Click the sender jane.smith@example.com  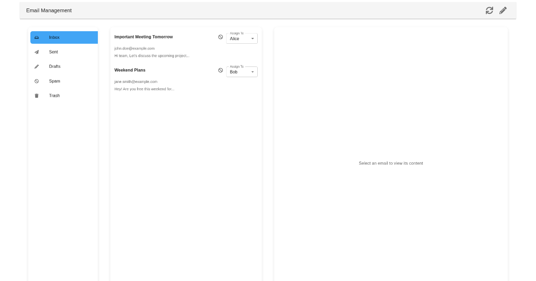coord(135,82)
